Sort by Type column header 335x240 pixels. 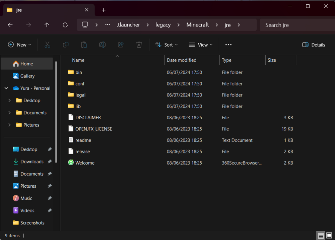point(226,60)
